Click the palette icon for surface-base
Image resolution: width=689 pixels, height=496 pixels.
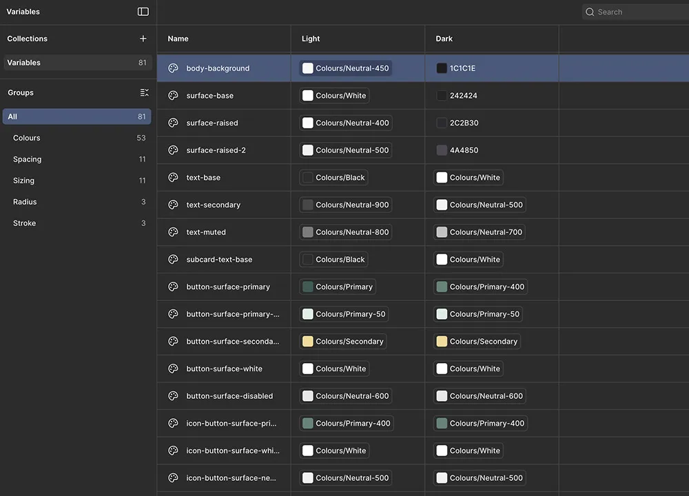(173, 95)
